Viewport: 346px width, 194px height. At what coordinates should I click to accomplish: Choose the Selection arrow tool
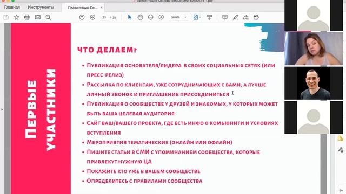130,17
